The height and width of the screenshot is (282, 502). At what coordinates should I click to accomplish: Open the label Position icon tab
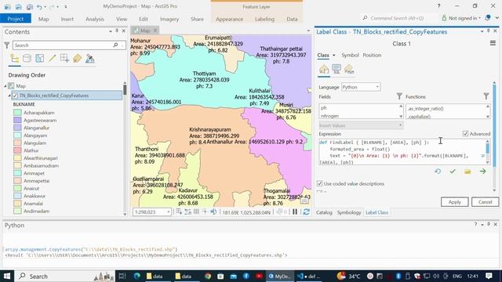point(349,69)
